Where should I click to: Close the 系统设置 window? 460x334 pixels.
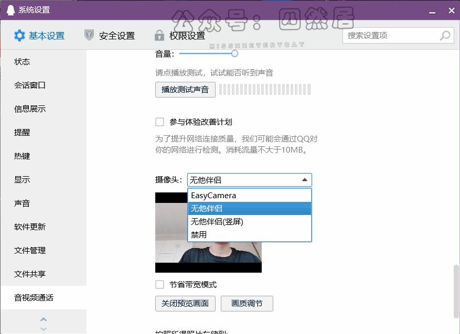click(x=452, y=10)
